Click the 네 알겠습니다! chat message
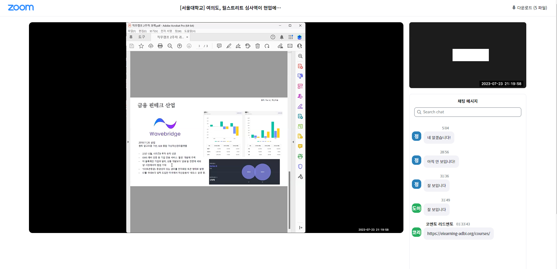The width and height of the screenshot is (557, 269). point(439,138)
